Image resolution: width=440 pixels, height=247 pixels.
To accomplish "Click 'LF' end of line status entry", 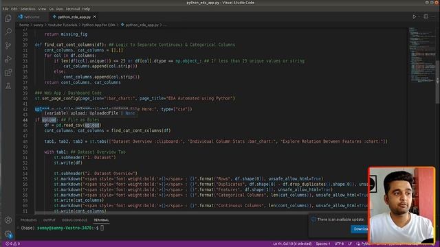I will 350,244.
